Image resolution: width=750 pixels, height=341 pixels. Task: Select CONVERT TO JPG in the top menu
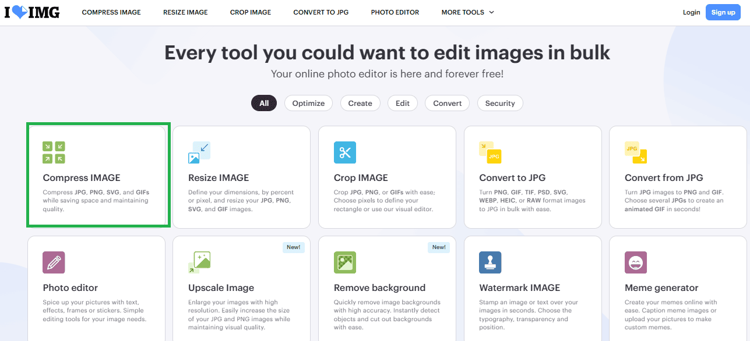tap(321, 12)
